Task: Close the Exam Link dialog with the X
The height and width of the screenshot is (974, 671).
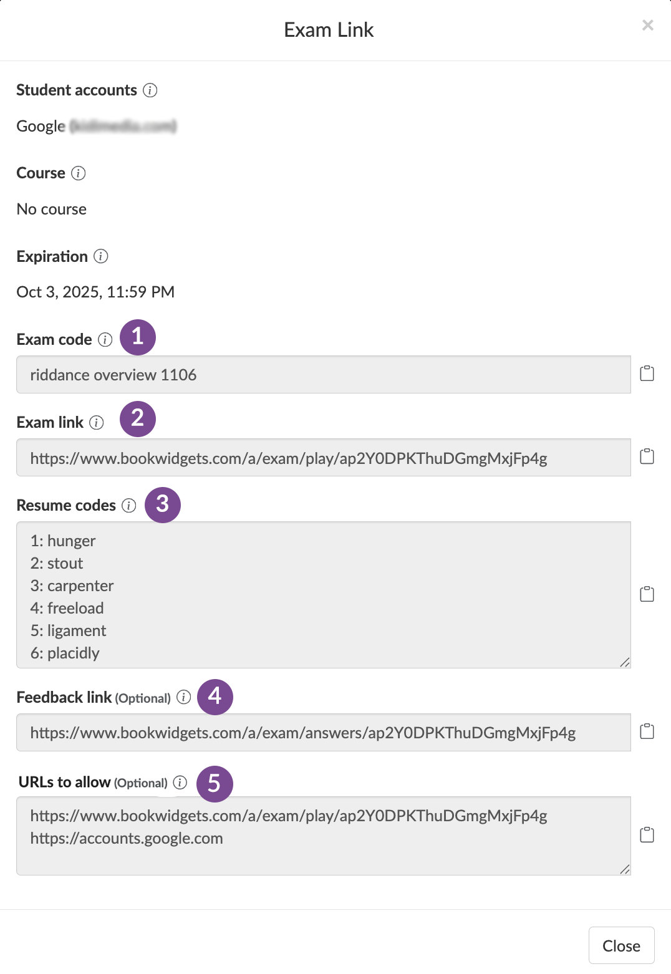Action: (x=647, y=26)
